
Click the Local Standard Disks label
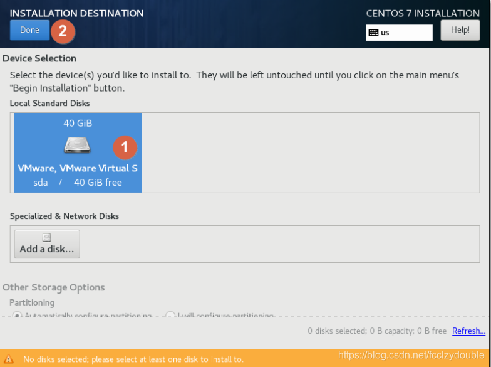50,103
